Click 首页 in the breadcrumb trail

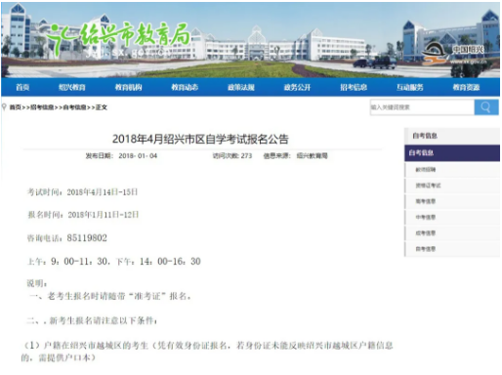pyautogui.click(x=15, y=107)
